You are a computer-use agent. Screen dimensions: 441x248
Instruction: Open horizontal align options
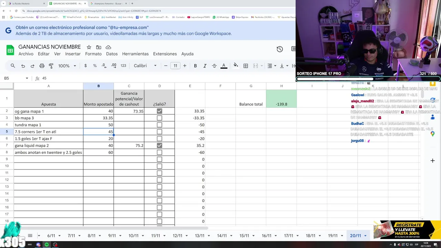[271, 66]
